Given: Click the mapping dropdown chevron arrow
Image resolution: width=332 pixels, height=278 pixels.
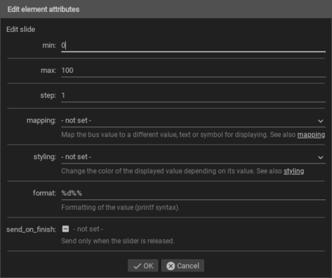Looking at the screenshot, I should (321, 121).
